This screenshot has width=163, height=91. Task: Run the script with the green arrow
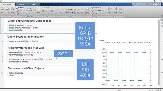[109, 9]
